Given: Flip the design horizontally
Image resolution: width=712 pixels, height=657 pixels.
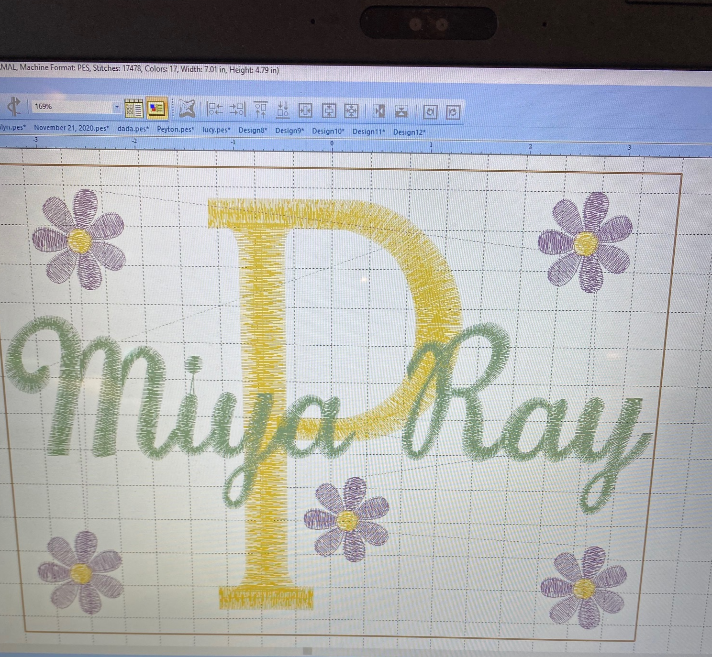Looking at the screenshot, I should [x=380, y=111].
